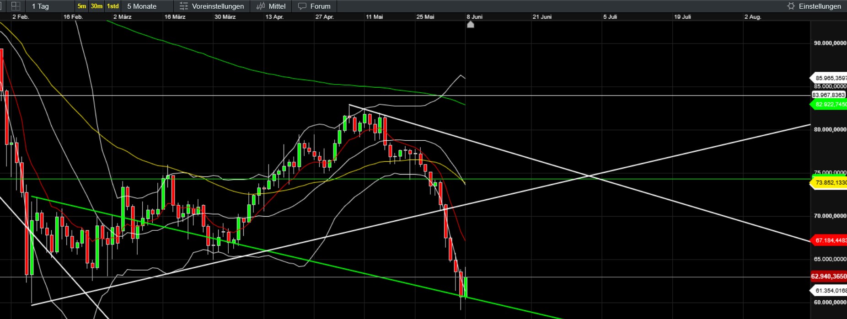Click the 21 Juni date axis label
This screenshot has width=847, height=319.
(x=542, y=17)
